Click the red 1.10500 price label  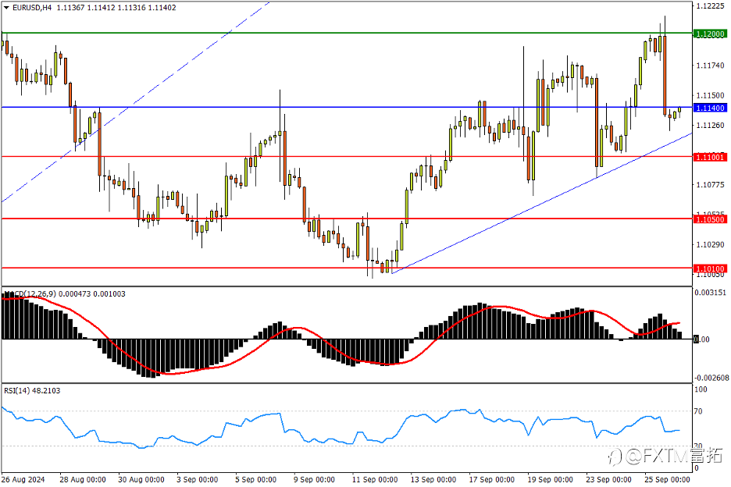tap(710, 219)
